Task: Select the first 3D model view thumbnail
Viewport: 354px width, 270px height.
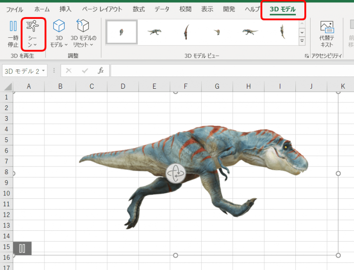Action: pyautogui.click(x=121, y=32)
